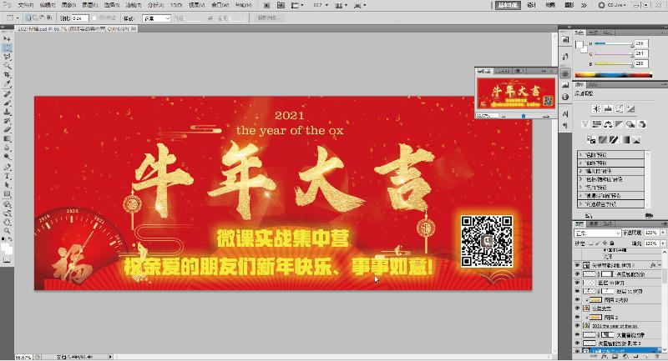The image size is (668, 361).
Task: Click the Navigator zoom slider
Action: click(524, 116)
